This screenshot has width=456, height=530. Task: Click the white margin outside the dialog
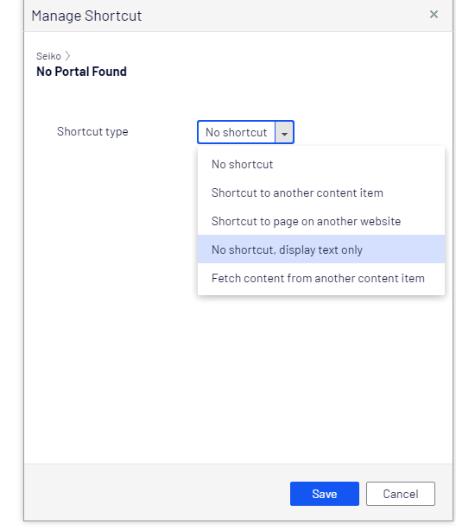[x=11, y=263]
